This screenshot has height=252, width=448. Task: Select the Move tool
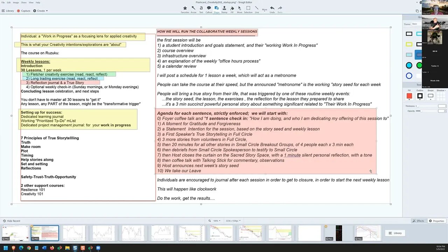[239, 9]
